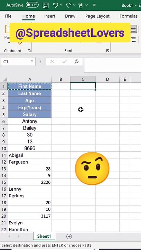
Task: Open the Redo history dropdown
Action: 74,5
